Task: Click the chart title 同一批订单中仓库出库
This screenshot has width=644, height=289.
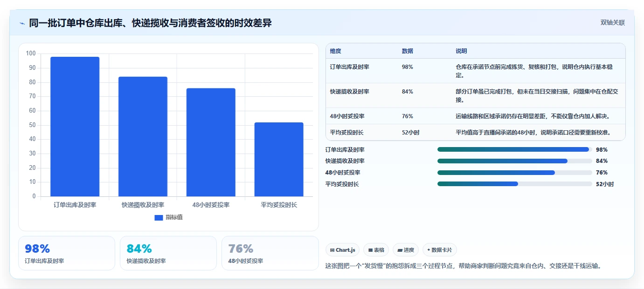Action: point(150,23)
